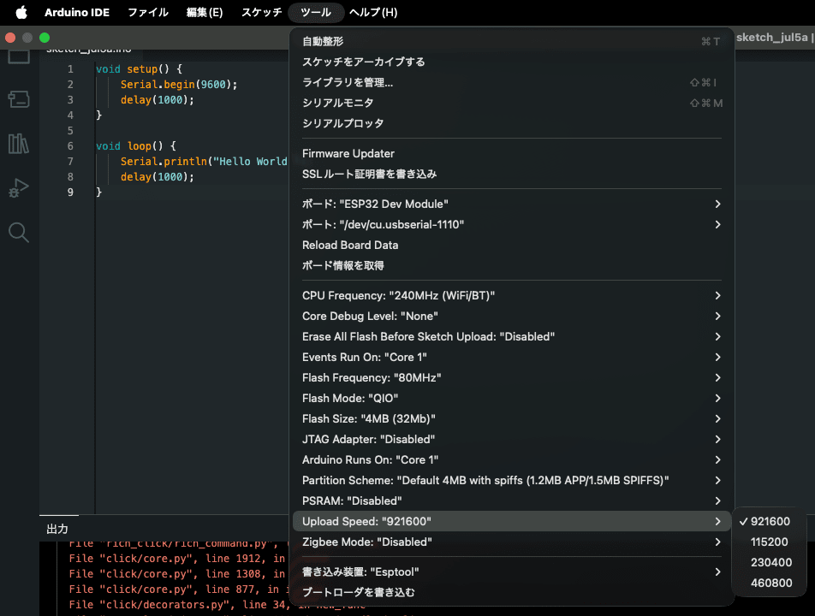The image size is (815, 616).
Task: Select the 115200 upload speed option
Action: click(769, 542)
